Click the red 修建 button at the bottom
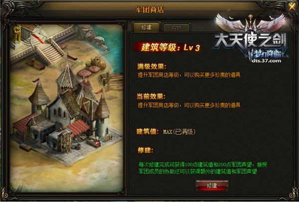 click(x=212, y=186)
